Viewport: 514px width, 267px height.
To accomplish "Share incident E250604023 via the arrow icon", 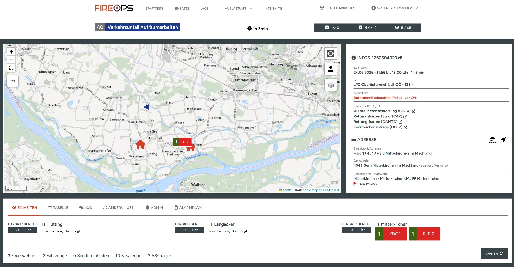I will 400,58.
